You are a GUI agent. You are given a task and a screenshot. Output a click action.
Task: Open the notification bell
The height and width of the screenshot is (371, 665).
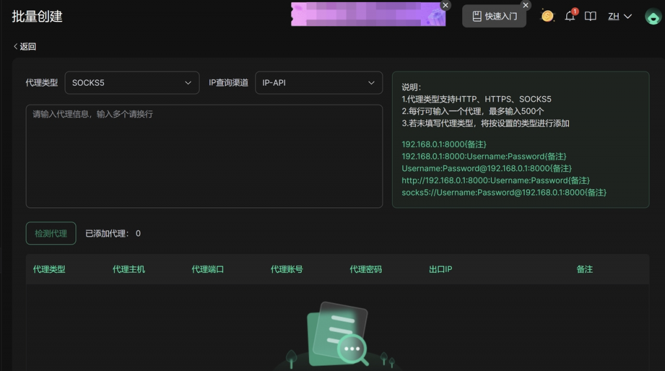coord(570,16)
